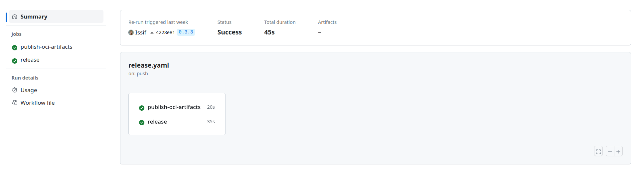Open release job from the sidebar
638x170 pixels.
pyautogui.click(x=30, y=60)
